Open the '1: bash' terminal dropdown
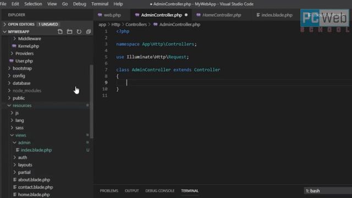This screenshot has height=198, width=352. point(328,191)
